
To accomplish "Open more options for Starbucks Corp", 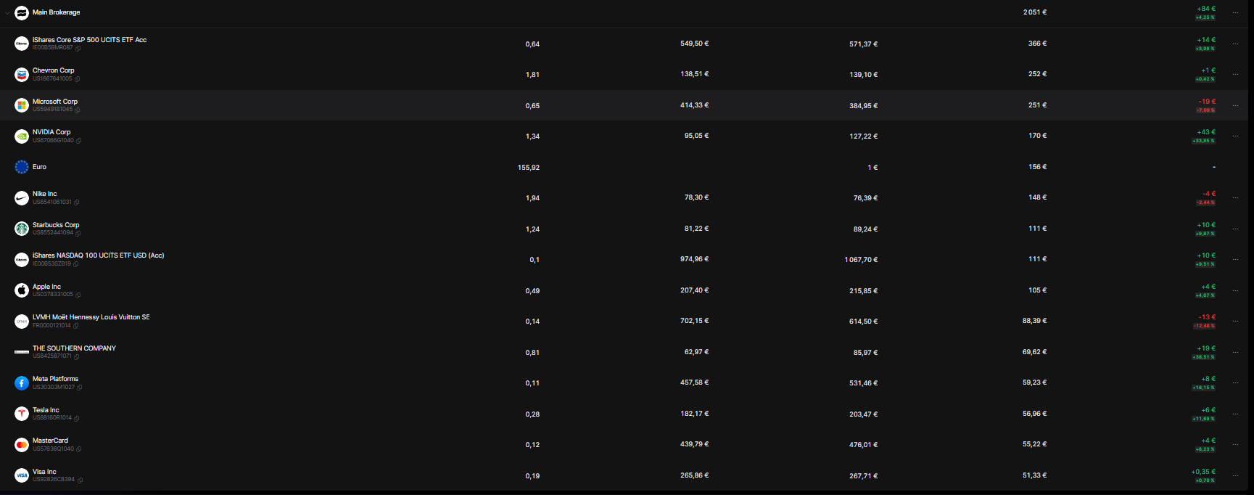I will [x=1236, y=229].
